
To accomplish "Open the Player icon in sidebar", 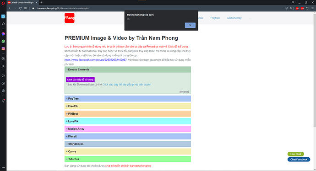I will tap(3, 59).
